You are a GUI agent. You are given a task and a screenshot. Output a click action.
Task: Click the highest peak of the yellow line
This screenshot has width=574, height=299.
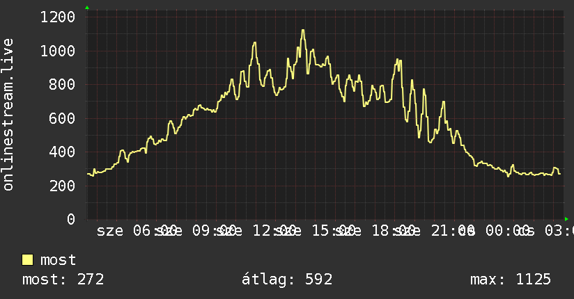(303, 31)
